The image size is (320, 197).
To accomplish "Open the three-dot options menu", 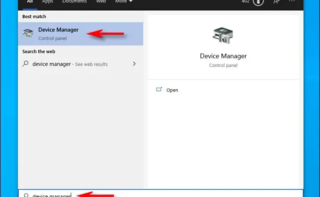I will pos(291,1).
